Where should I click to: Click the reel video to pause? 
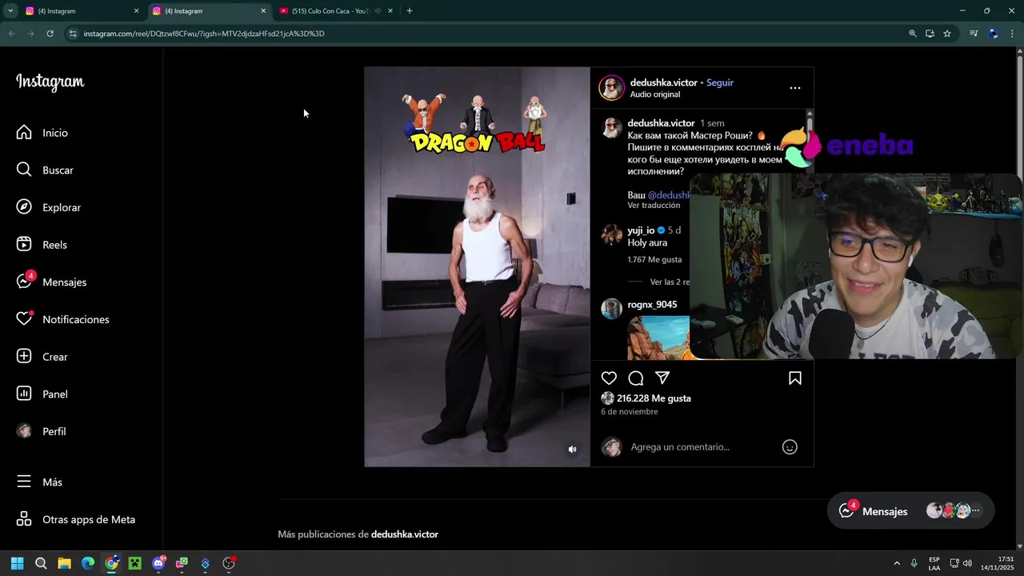477,266
